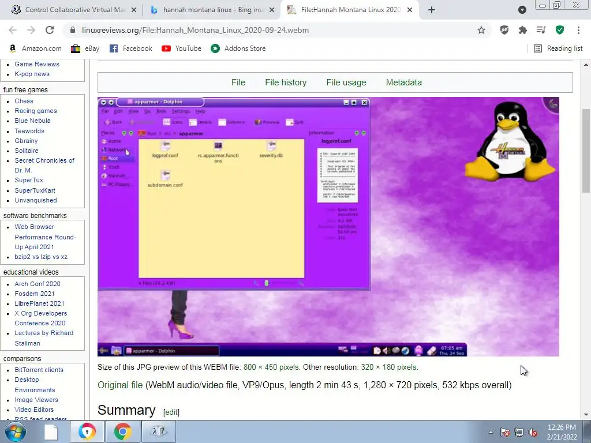Screen dimensions: 591x443
Task: Open a new browser tab
Action: pos(432,10)
